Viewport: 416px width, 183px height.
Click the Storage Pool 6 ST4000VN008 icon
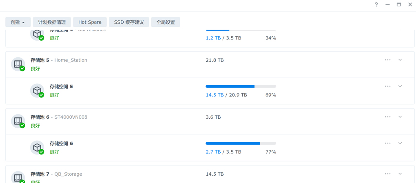click(18, 121)
